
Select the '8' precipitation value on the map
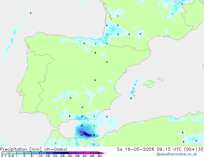[94, 135]
